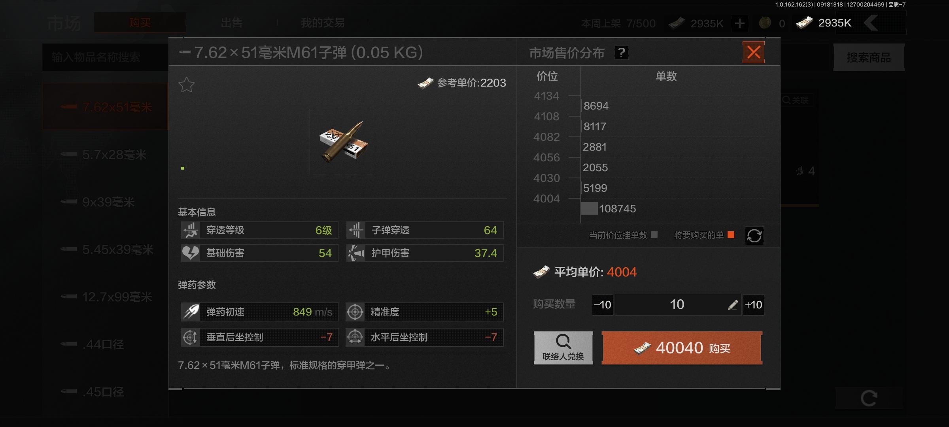Buy for 40040 with the orange button
Viewport: 949px width, 427px height.
coord(682,348)
